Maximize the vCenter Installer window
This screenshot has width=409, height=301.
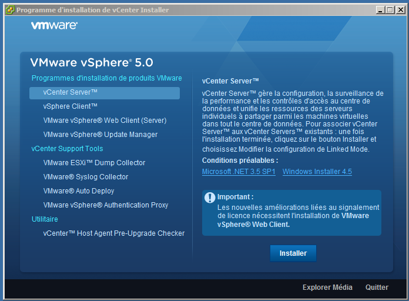(390, 10)
